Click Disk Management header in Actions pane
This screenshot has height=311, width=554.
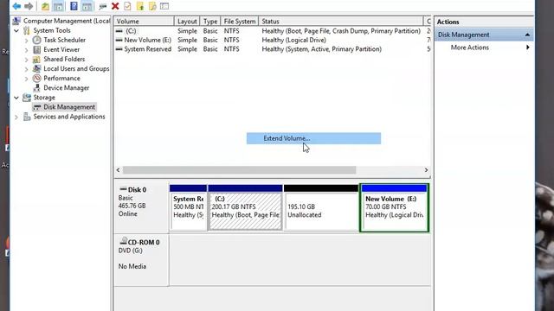484,35
